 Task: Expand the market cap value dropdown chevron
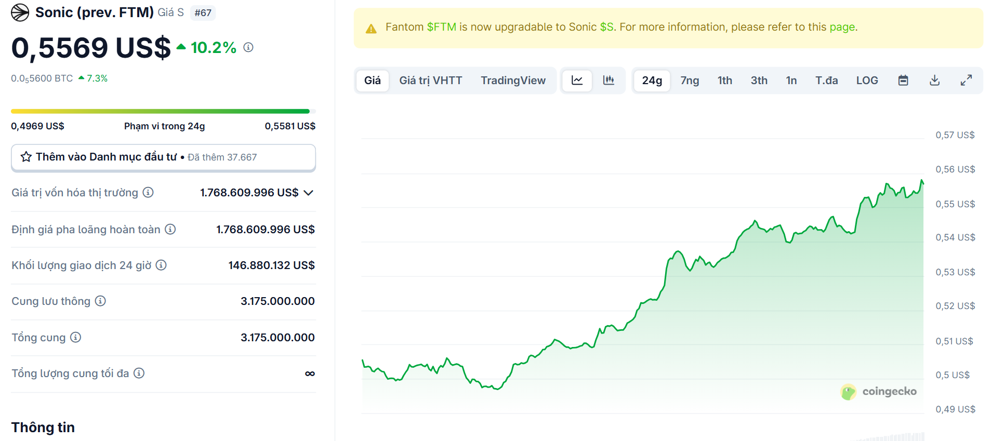click(x=309, y=193)
